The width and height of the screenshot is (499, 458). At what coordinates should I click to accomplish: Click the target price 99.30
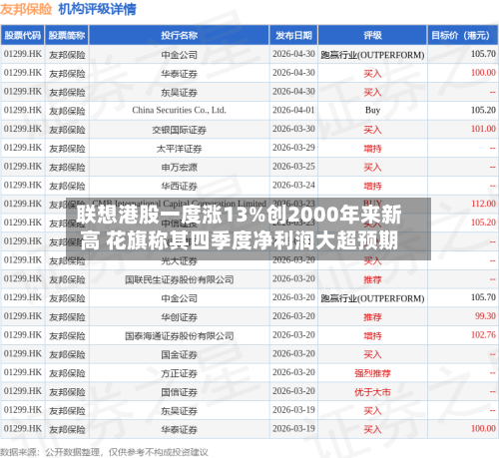(x=485, y=316)
